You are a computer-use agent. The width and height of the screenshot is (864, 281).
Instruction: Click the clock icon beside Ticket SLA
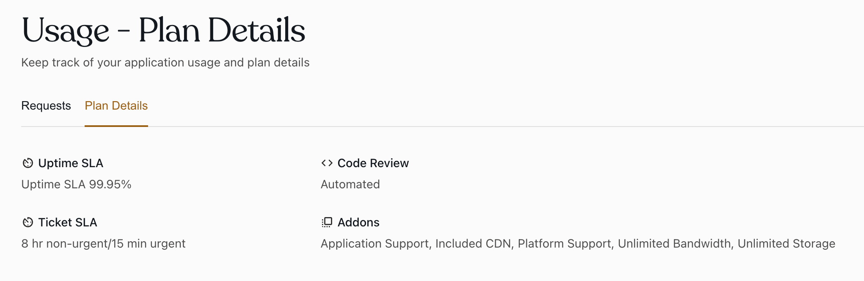28,222
